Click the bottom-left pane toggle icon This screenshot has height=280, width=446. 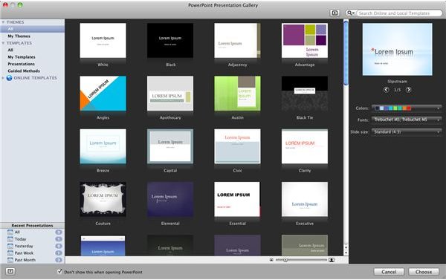click(x=10, y=272)
